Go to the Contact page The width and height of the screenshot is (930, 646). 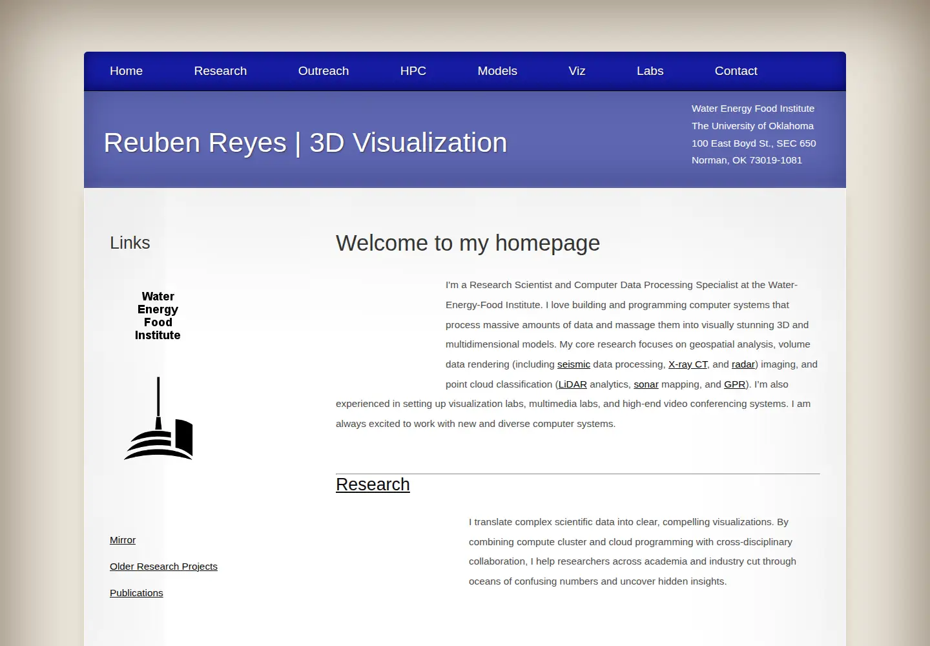click(x=736, y=71)
